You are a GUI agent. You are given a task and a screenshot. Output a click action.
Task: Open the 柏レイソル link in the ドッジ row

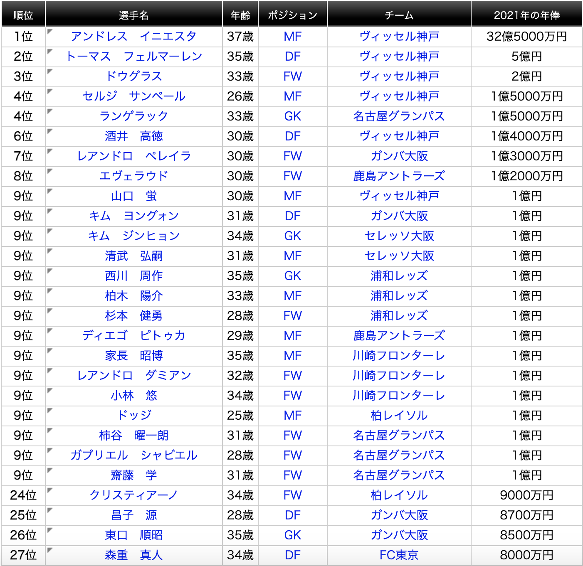click(399, 416)
